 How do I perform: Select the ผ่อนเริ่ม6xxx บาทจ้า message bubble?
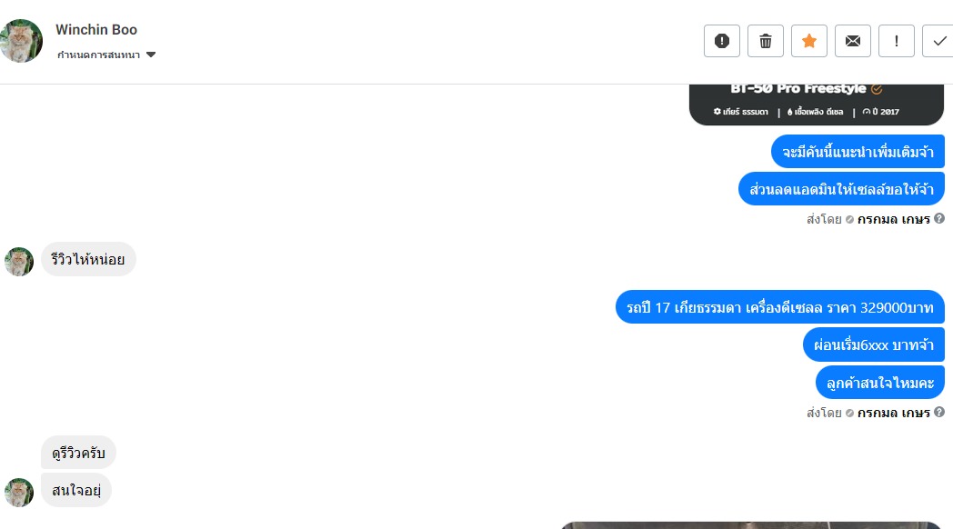[x=873, y=345]
